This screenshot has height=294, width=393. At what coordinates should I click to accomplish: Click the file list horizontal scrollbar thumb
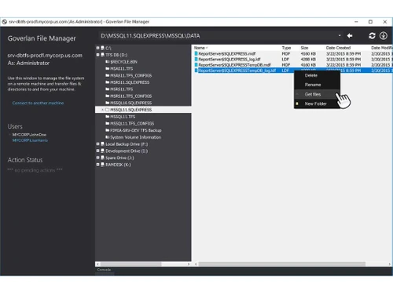282,264
